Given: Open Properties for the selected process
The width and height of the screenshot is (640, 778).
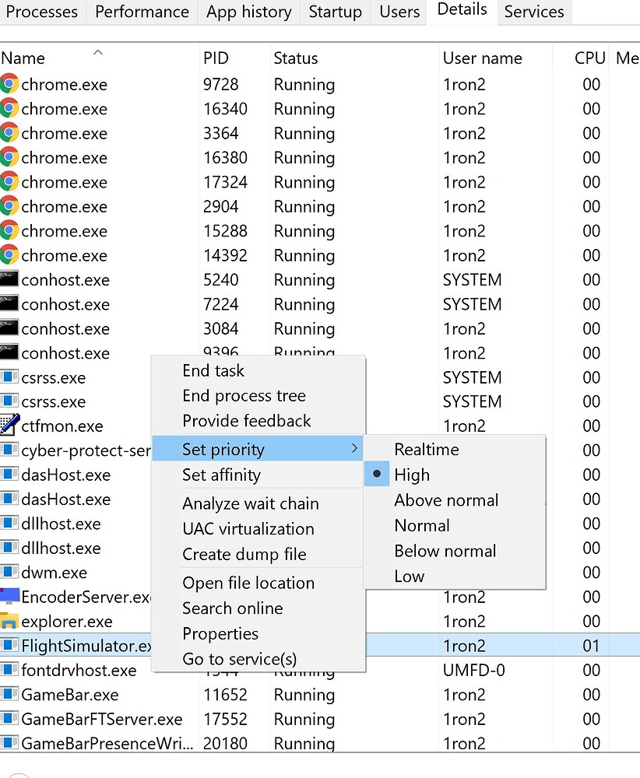Looking at the screenshot, I should point(220,633).
